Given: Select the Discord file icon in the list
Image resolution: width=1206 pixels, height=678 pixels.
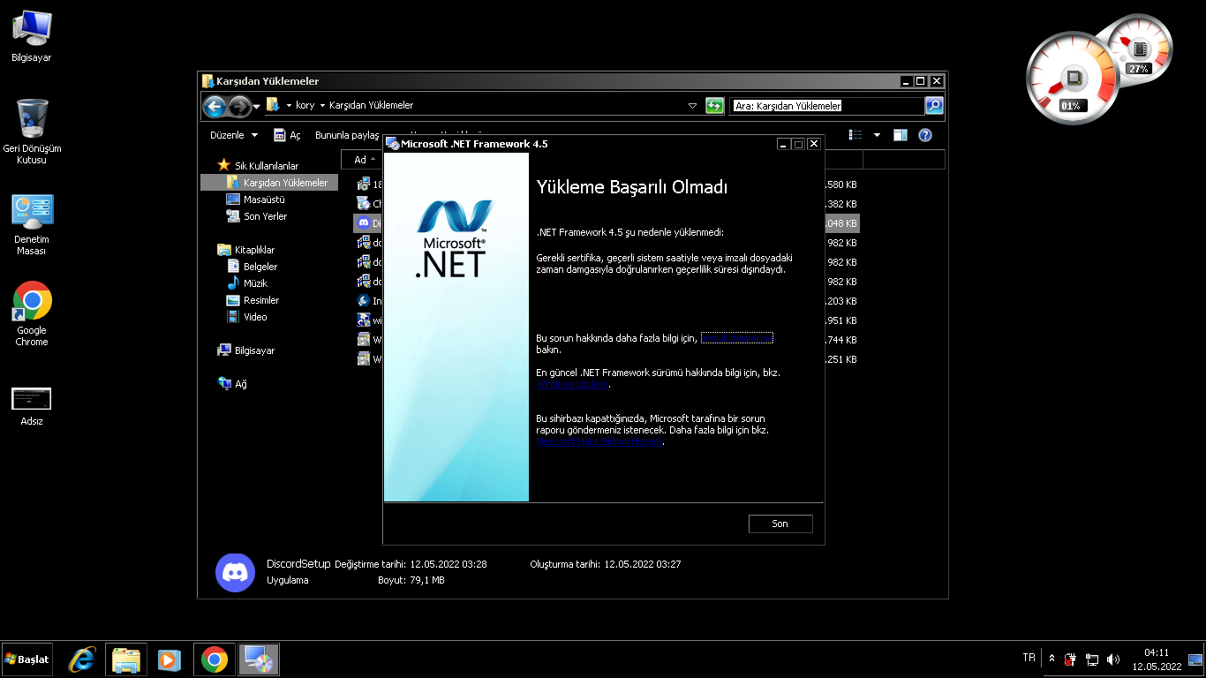Looking at the screenshot, I should [x=363, y=223].
